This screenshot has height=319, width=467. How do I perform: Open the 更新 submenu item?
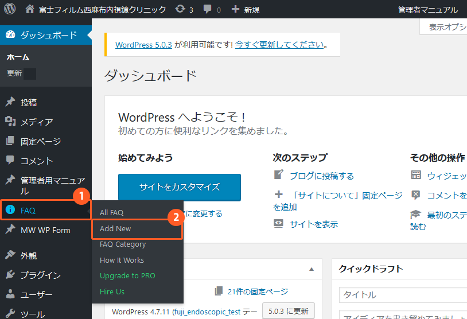click(x=14, y=73)
